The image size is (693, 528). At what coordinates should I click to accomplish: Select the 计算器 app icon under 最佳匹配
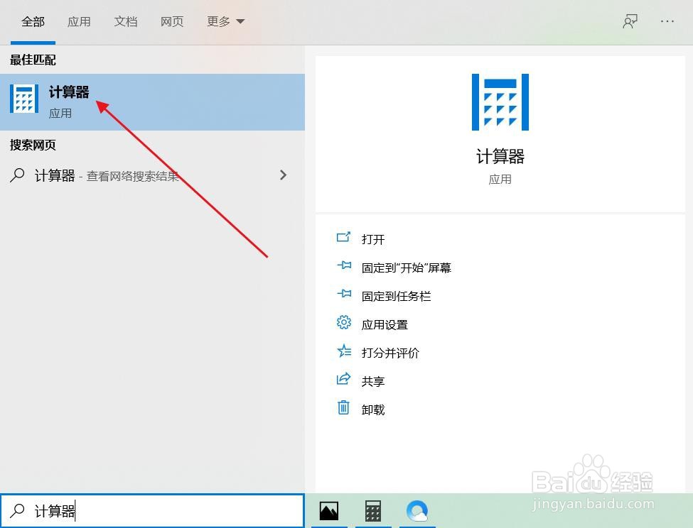pos(24,99)
